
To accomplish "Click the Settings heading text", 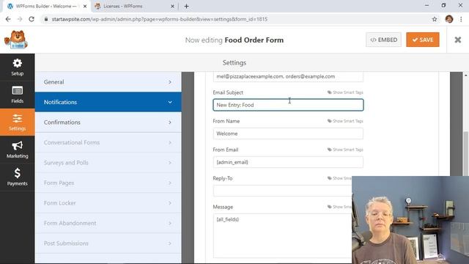I will click(x=234, y=63).
